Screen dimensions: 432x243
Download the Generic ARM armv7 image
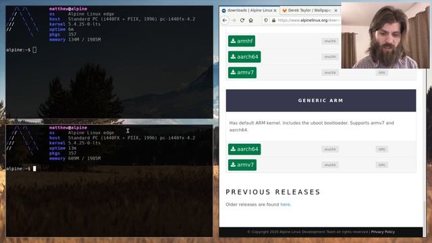coord(242,165)
